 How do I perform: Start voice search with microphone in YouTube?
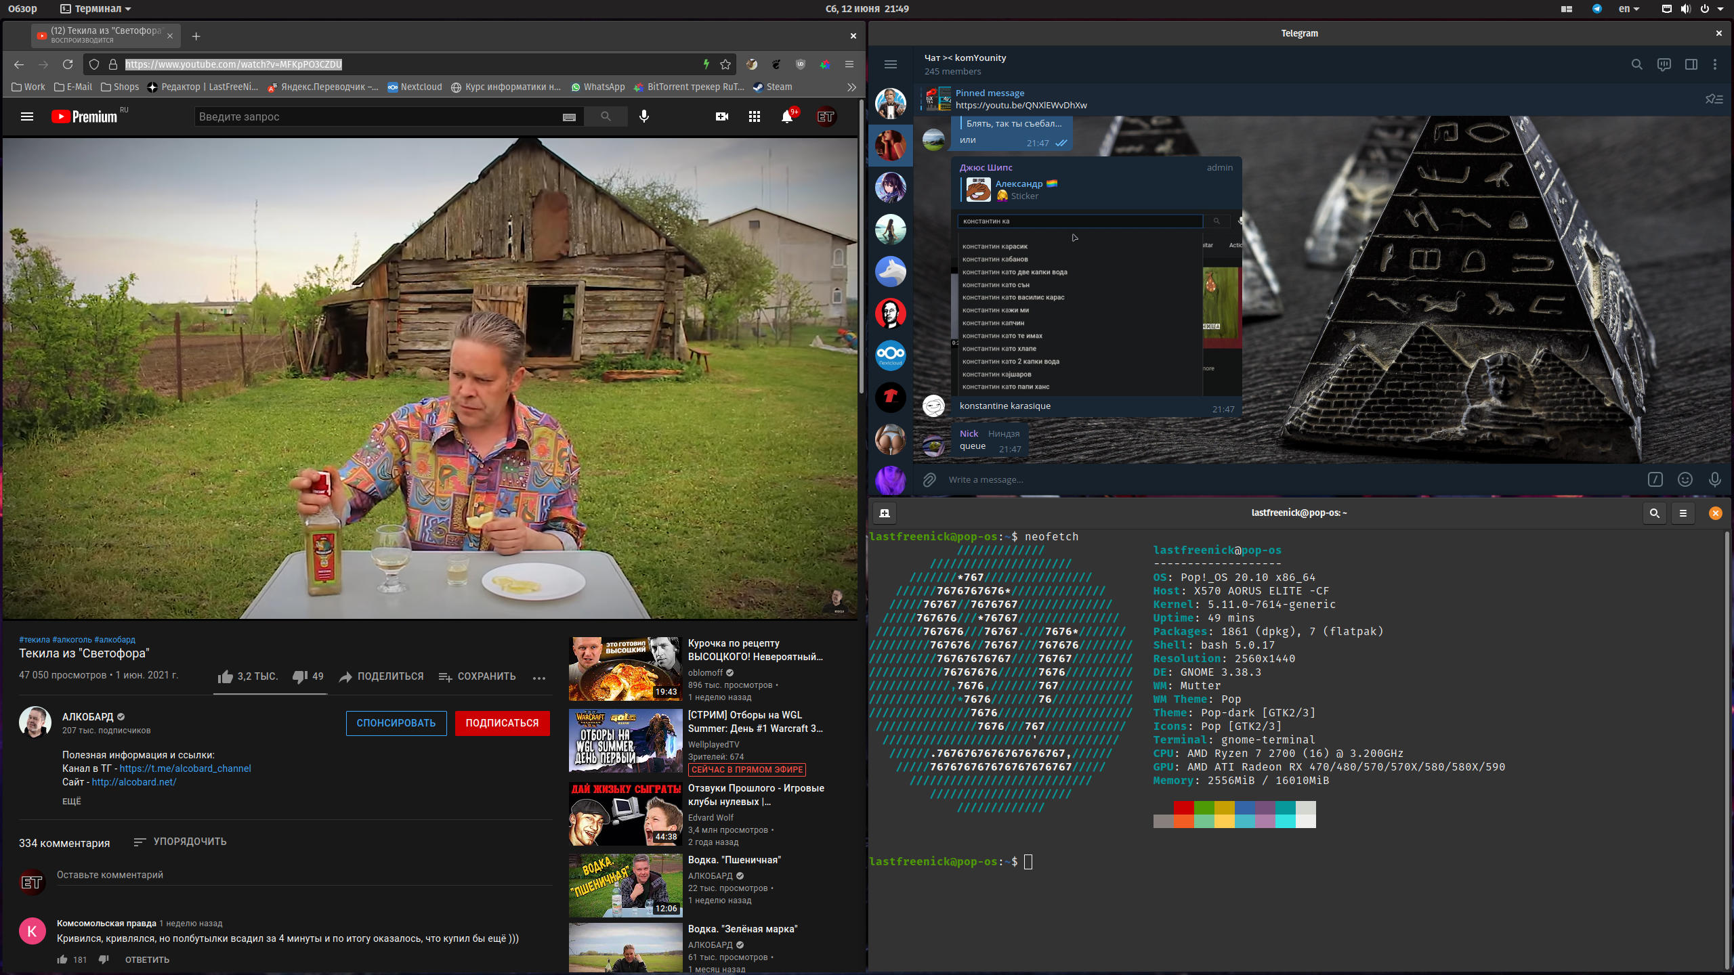644,116
